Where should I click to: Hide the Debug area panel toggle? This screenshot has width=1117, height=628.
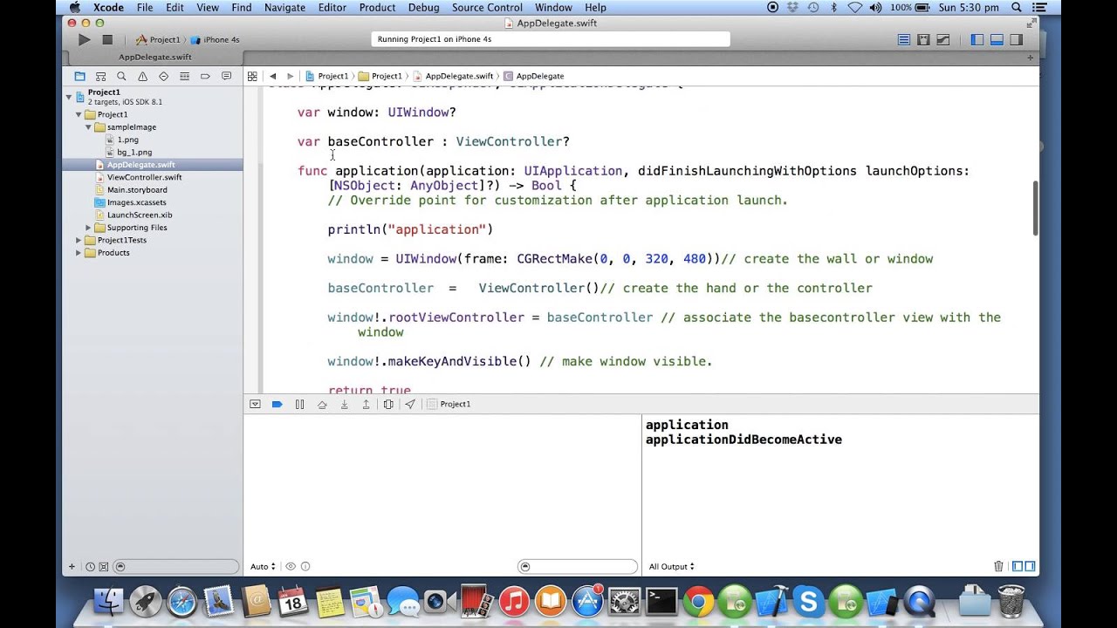tap(997, 39)
